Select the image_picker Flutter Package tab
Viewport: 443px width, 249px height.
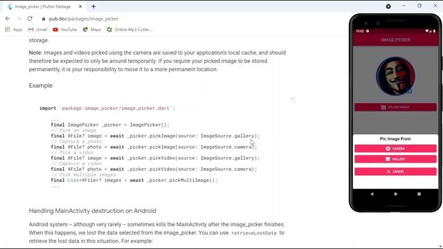point(42,6)
